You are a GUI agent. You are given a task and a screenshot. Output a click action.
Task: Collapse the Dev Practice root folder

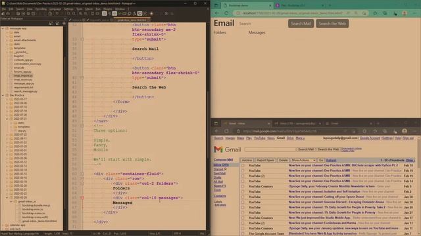[x=3, y=95]
